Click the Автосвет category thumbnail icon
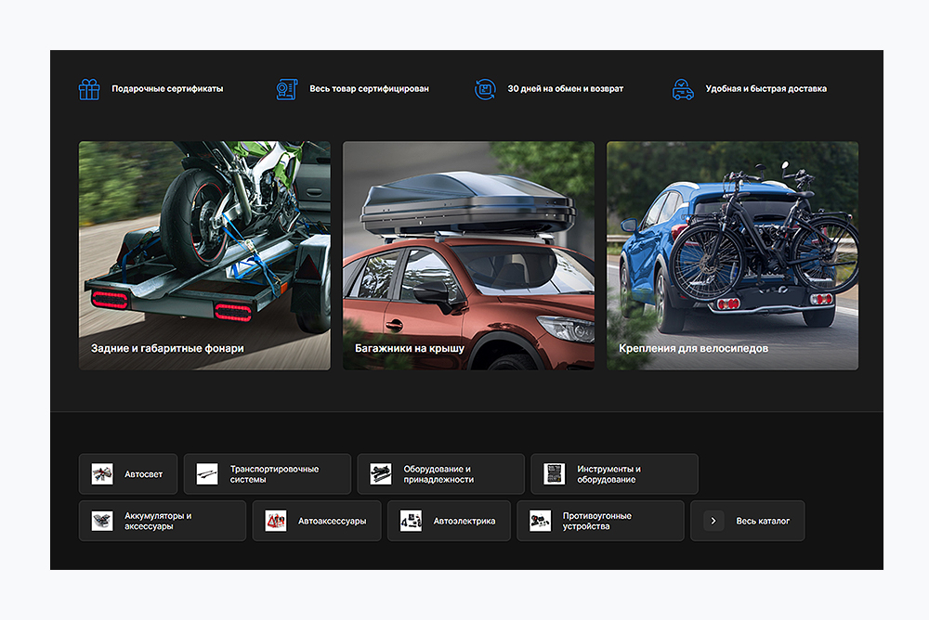The width and height of the screenshot is (929, 620). click(x=102, y=473)
